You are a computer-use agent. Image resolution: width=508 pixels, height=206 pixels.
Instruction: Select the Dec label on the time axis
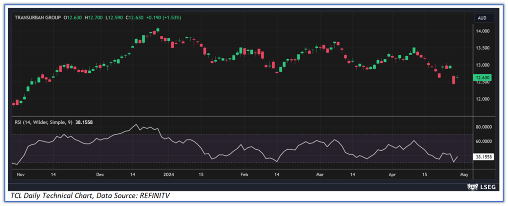point(100,175)
